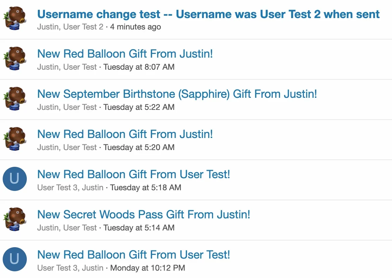This screenshot has height=278, width=392.
Task: Click blue U avatar on Monday 10:12 PM row
Action: point(15,259)
